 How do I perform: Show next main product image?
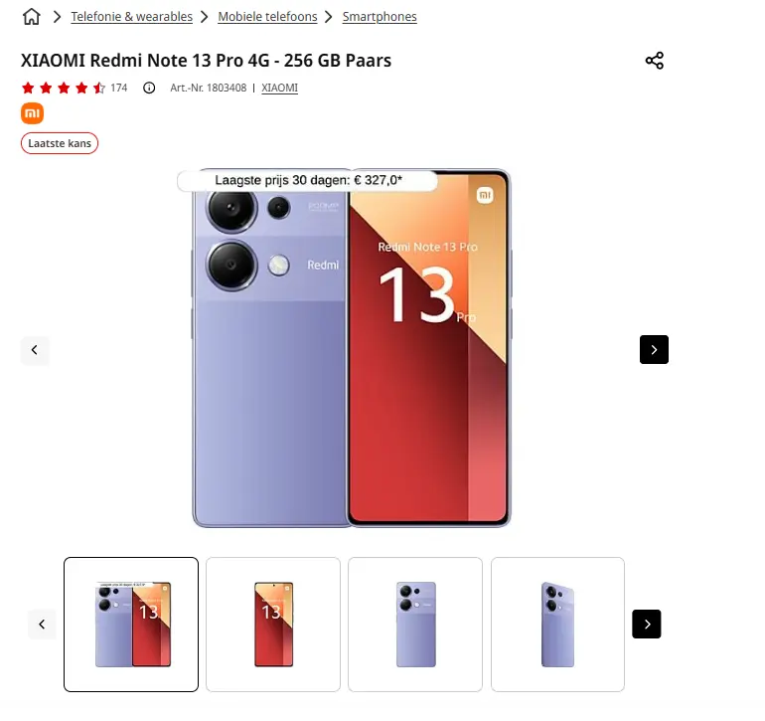(654, 350)
